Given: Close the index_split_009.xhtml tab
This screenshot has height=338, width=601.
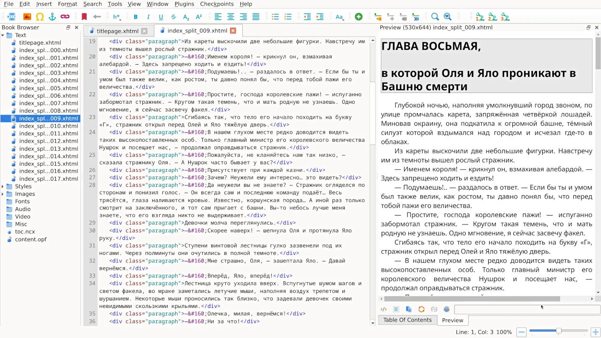Looking at the screenshot, I should pos(233,31).
